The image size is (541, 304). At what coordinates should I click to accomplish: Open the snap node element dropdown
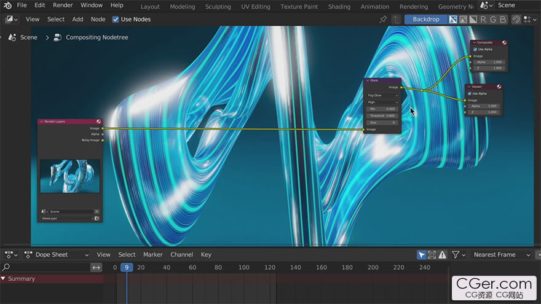click(x=530, y=20)
